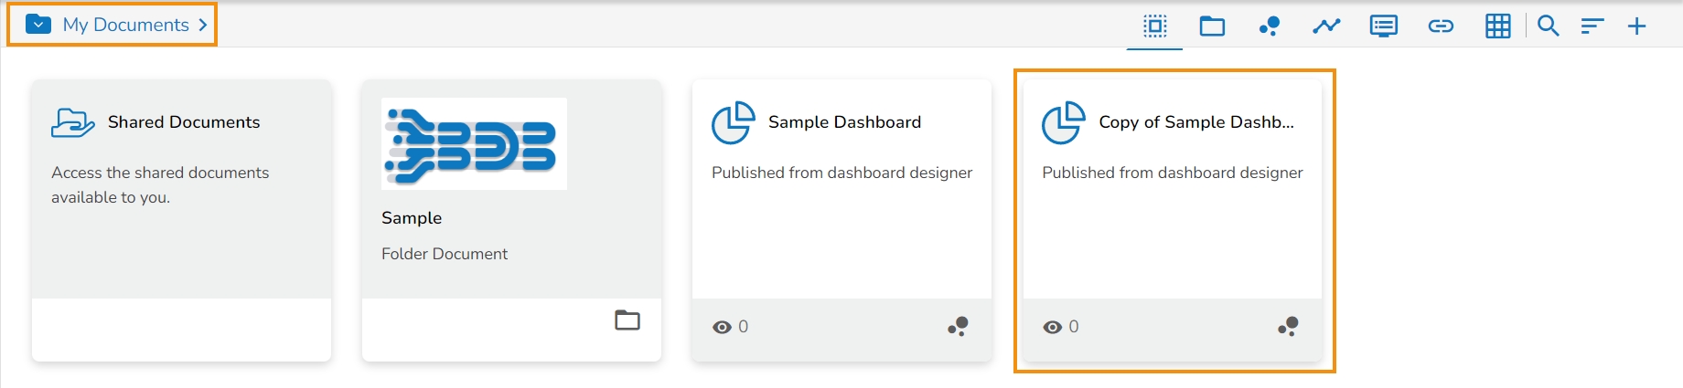The width and height of the screenshot is (1683, 388).
Task: Open the sort options icon
Action: click(x=1592, y=26)
